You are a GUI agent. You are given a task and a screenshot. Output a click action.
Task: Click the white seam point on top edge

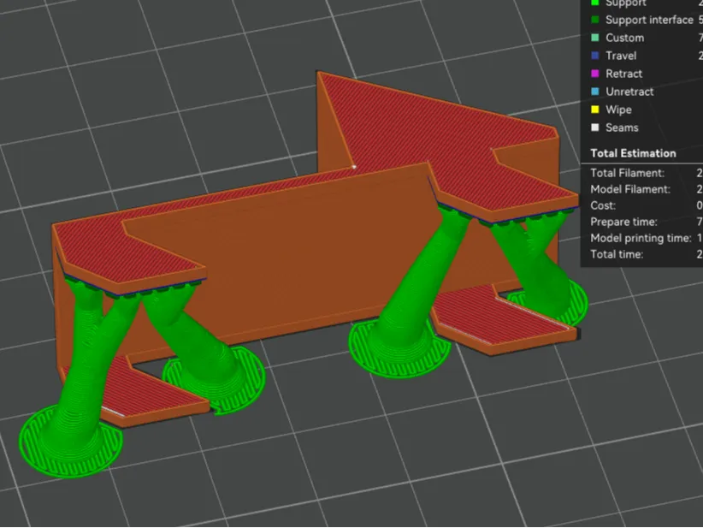(354, 167)
